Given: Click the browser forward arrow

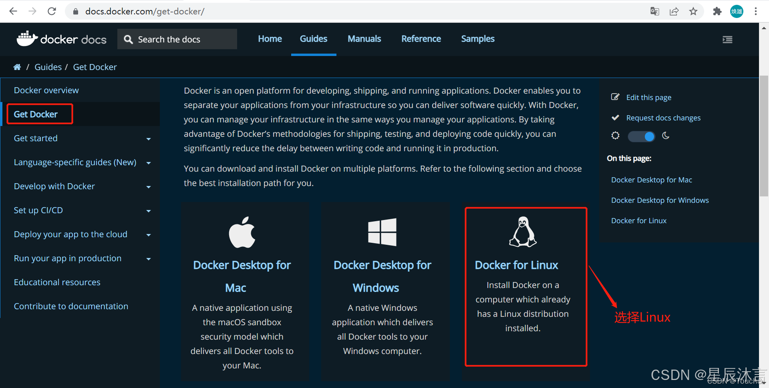Looking at the screenshot, I should point(32,11).
